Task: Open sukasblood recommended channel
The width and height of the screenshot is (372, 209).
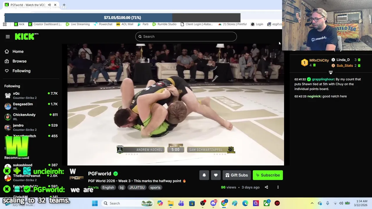Action: point(31,166)
